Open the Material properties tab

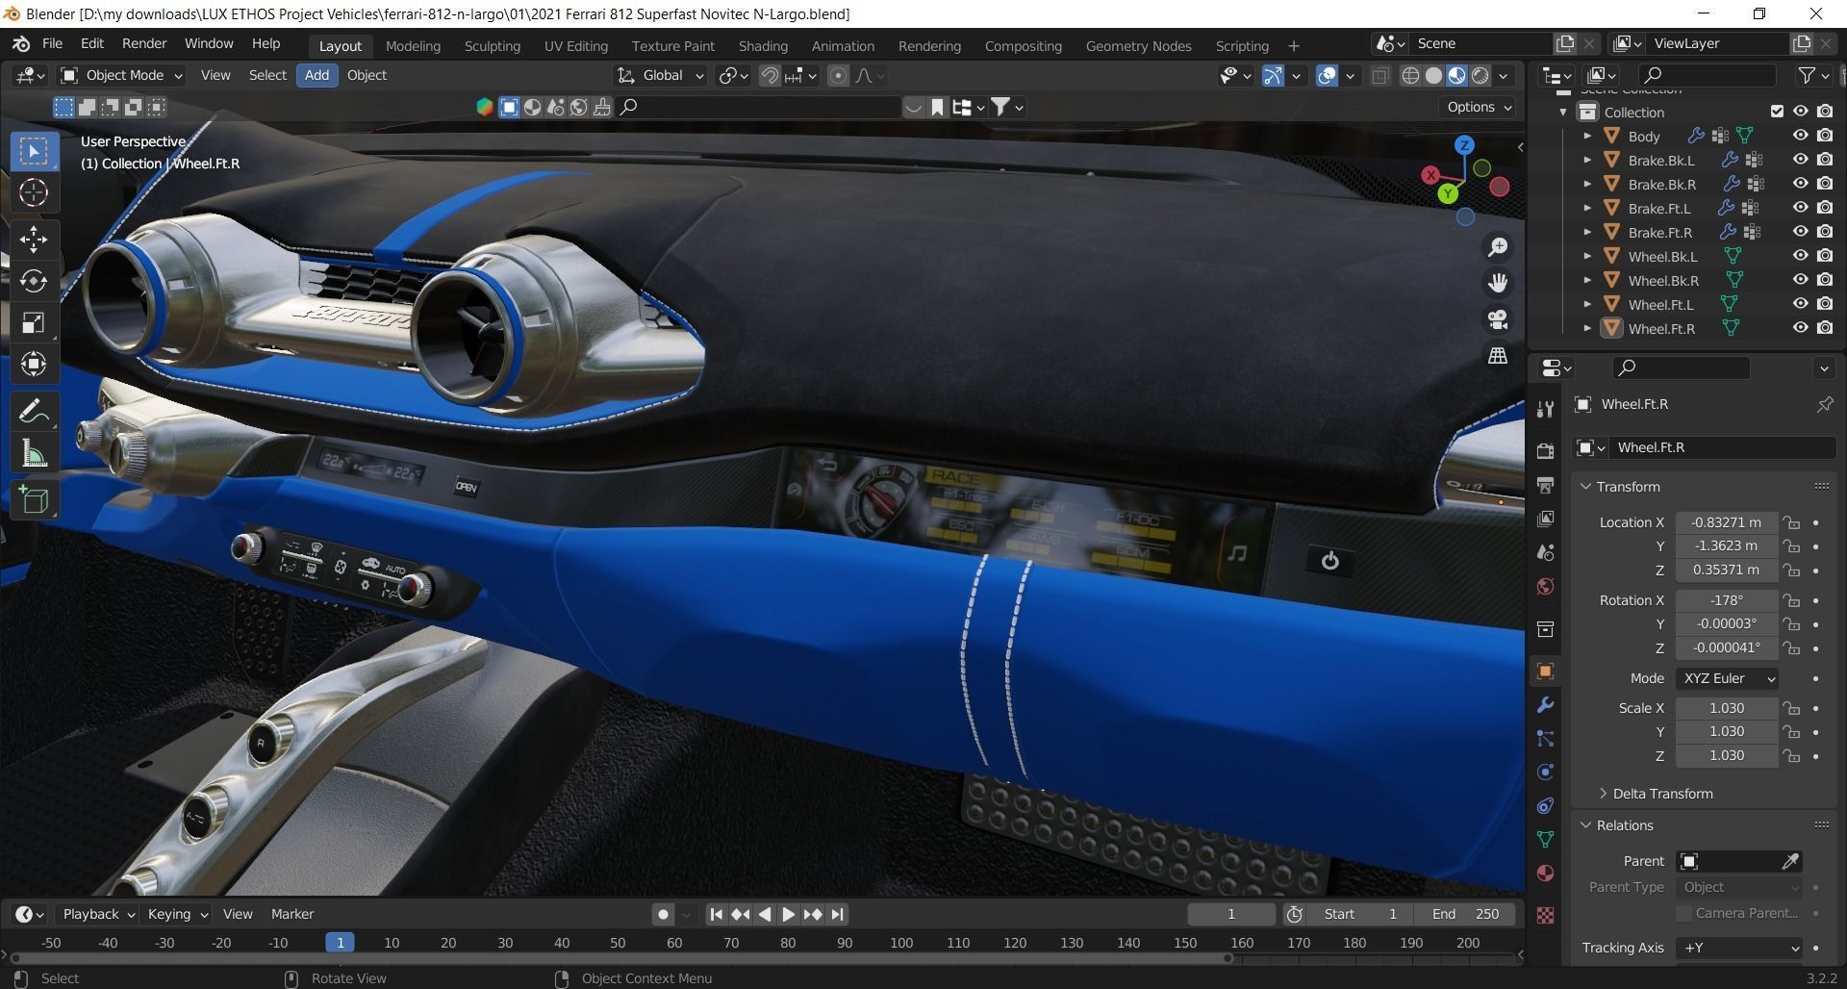coord(1545,874)
